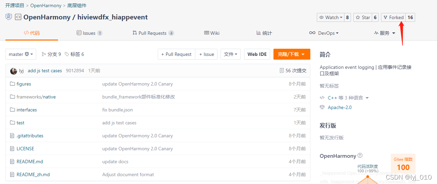Open the 'add js test cases' latest commit
Viewport: 437px width, 184px height.
click(45, 71)
